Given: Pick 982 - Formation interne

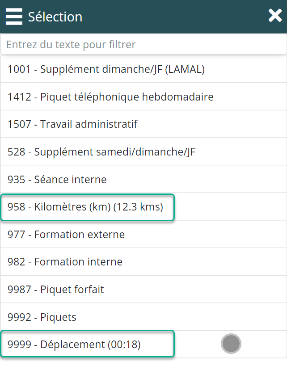Looking at the screenshot, I should click(65, 262).
